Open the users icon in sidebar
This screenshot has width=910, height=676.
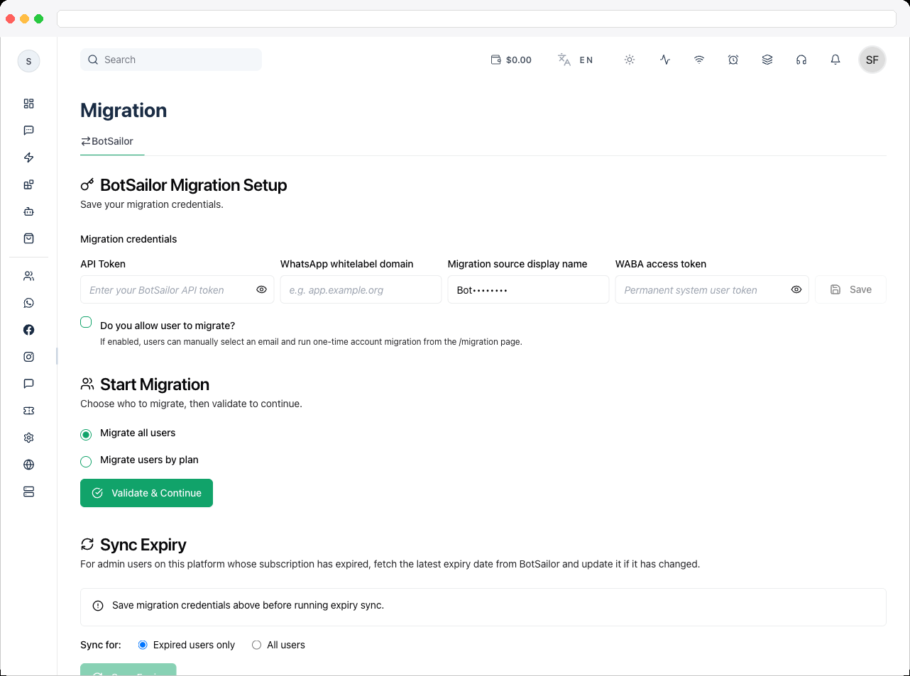(x=28, y=276)
